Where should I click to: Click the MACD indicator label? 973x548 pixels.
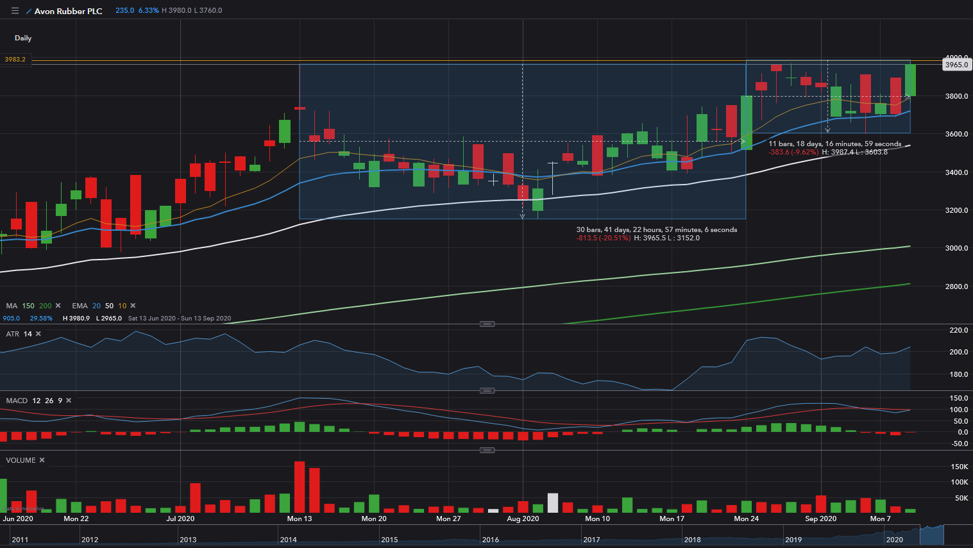[x=17, y=401]
